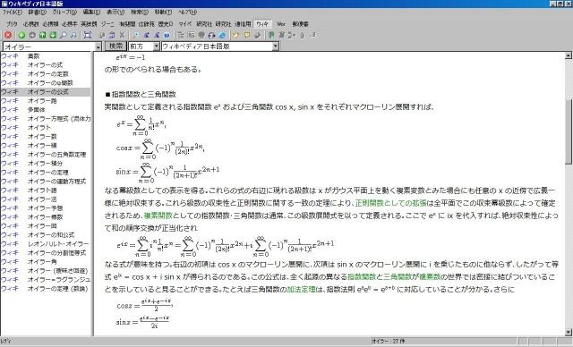Click the Internet Explorer browser icon
573x347 pixels.
pyautogui.click(x=222, y=35)
